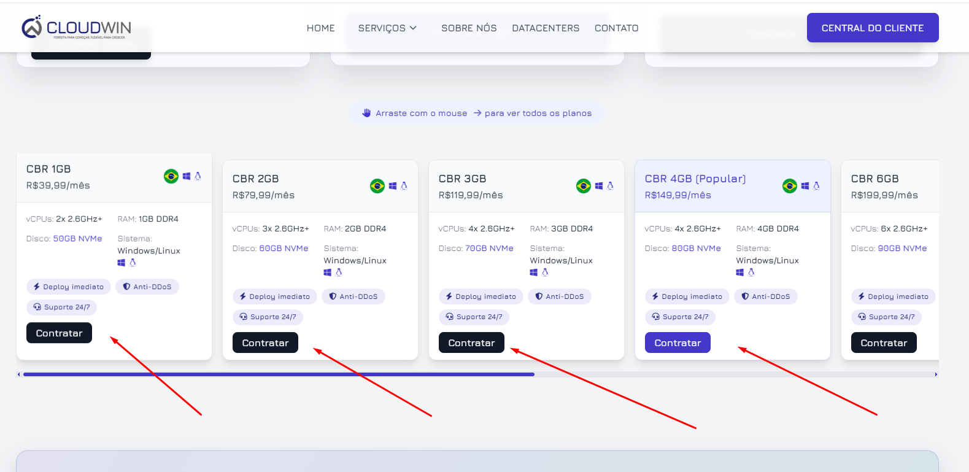The height and width of the screenshot is (472, 969).
Task: Click Linux icon under Sistema in CBR 1GB
Action: (x=133, y=263)
